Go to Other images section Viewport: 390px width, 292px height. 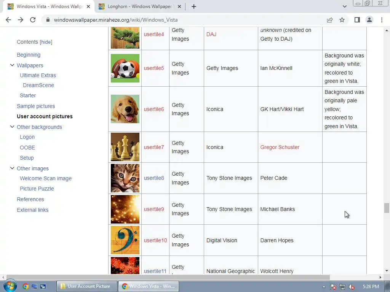33,168
